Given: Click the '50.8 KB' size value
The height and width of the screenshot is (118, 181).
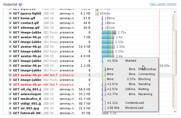Looking at the screenshot, I should (x=85, y=89).
